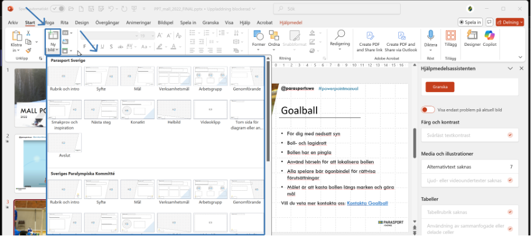The image size is (531, 236).
Task: Open the Hjälpmedelsassistenten pane options chevron
Action: tap(510, 69)
